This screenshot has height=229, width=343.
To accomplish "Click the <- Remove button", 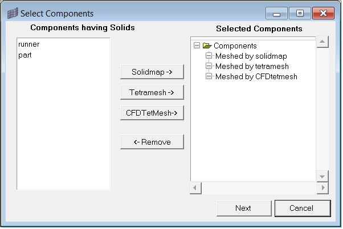I will pyautogui.click(x=152, y=142).
